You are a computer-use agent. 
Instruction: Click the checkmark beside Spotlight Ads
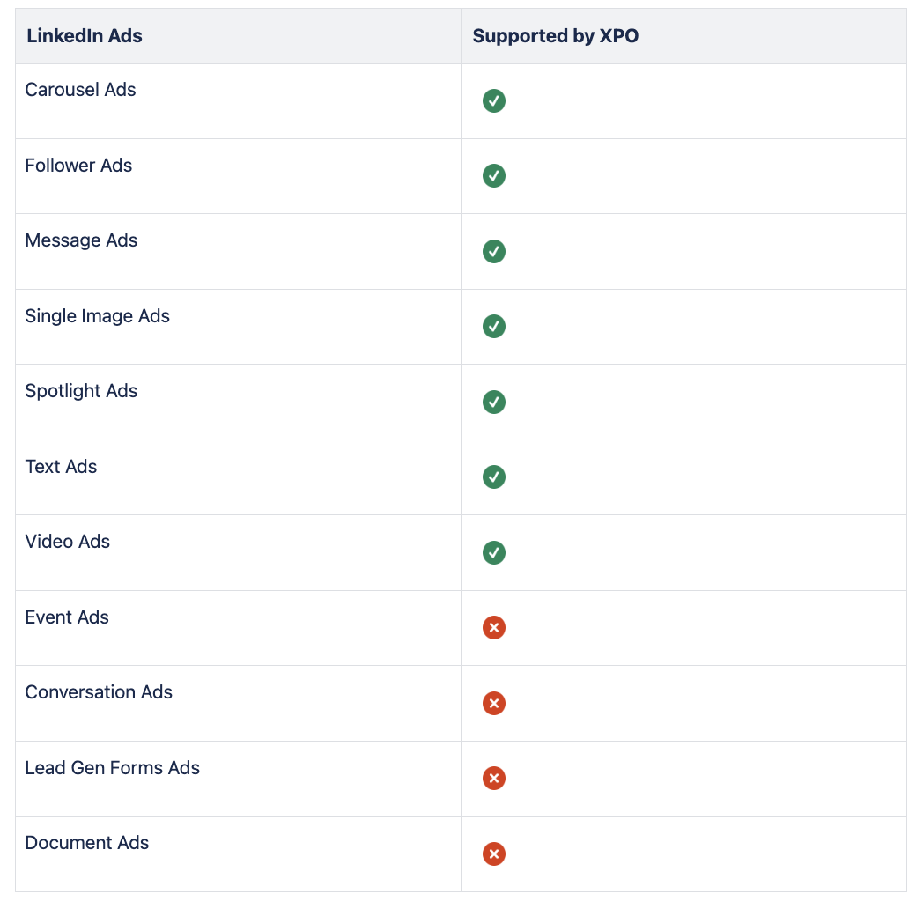(x=494, y=403)
